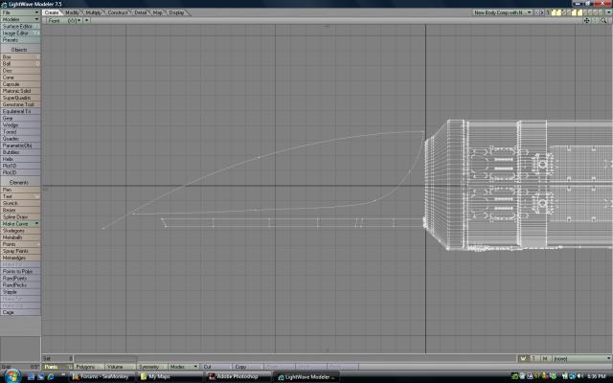Open the Construct tab
Viewport: 613px width, 383px height.
coord(118,12)
